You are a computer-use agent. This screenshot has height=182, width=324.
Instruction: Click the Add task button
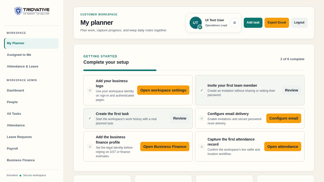[x=253, y=23]
